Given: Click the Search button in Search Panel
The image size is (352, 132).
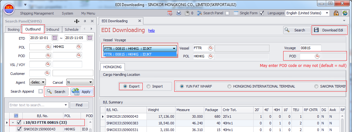Looking at the screenshot, I should click(57, 91).
